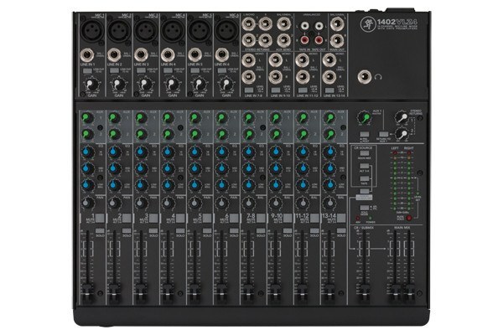Click channel 4 PAN knob
503x335 pixels.
tap(169, 203)
